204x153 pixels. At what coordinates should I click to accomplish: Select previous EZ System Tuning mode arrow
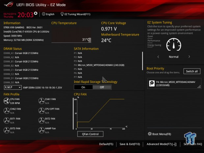158,57
